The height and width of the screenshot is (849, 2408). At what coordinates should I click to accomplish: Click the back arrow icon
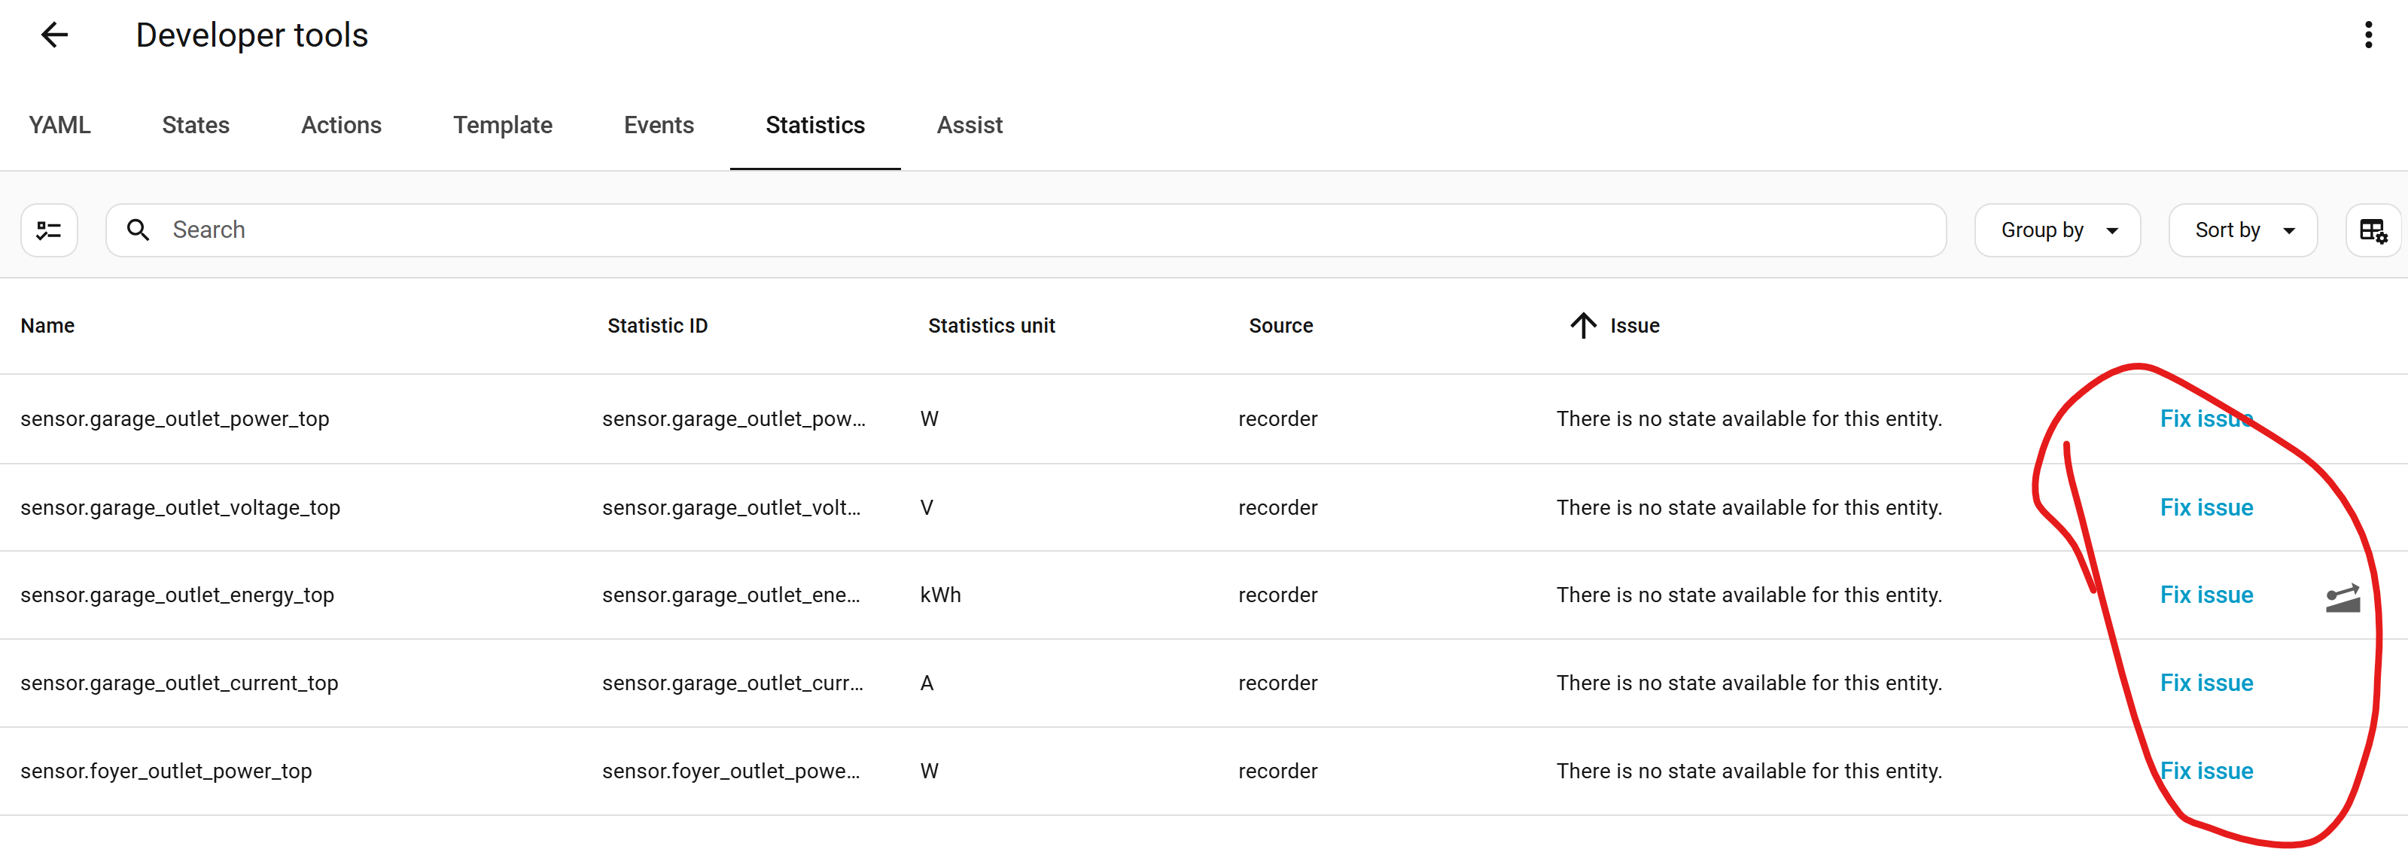pos(54,35)
